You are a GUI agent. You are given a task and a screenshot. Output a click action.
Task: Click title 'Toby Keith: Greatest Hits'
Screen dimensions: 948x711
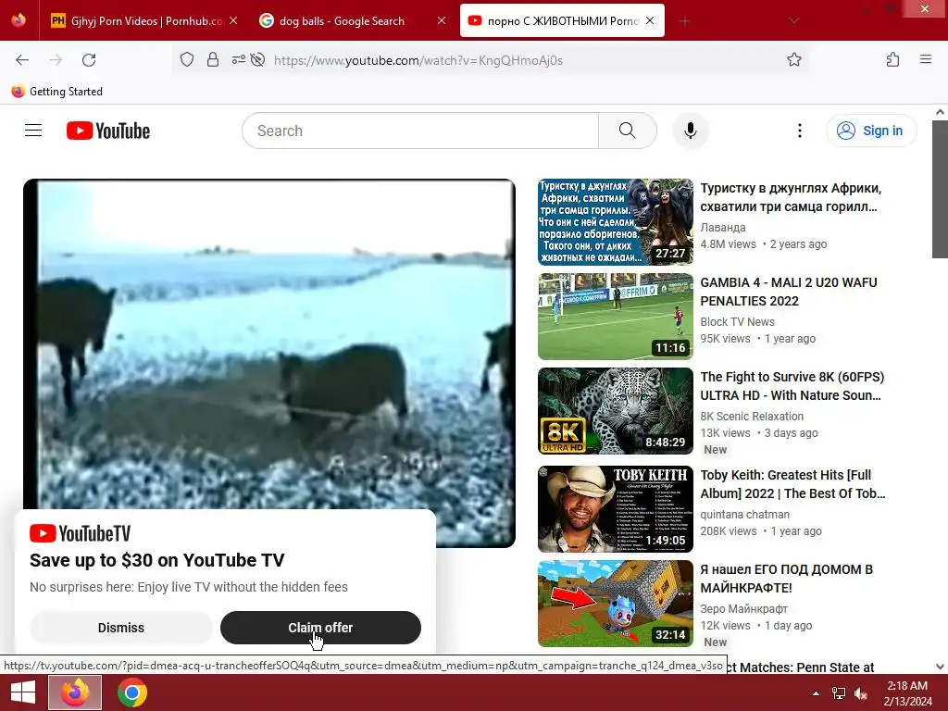[792, 483]
